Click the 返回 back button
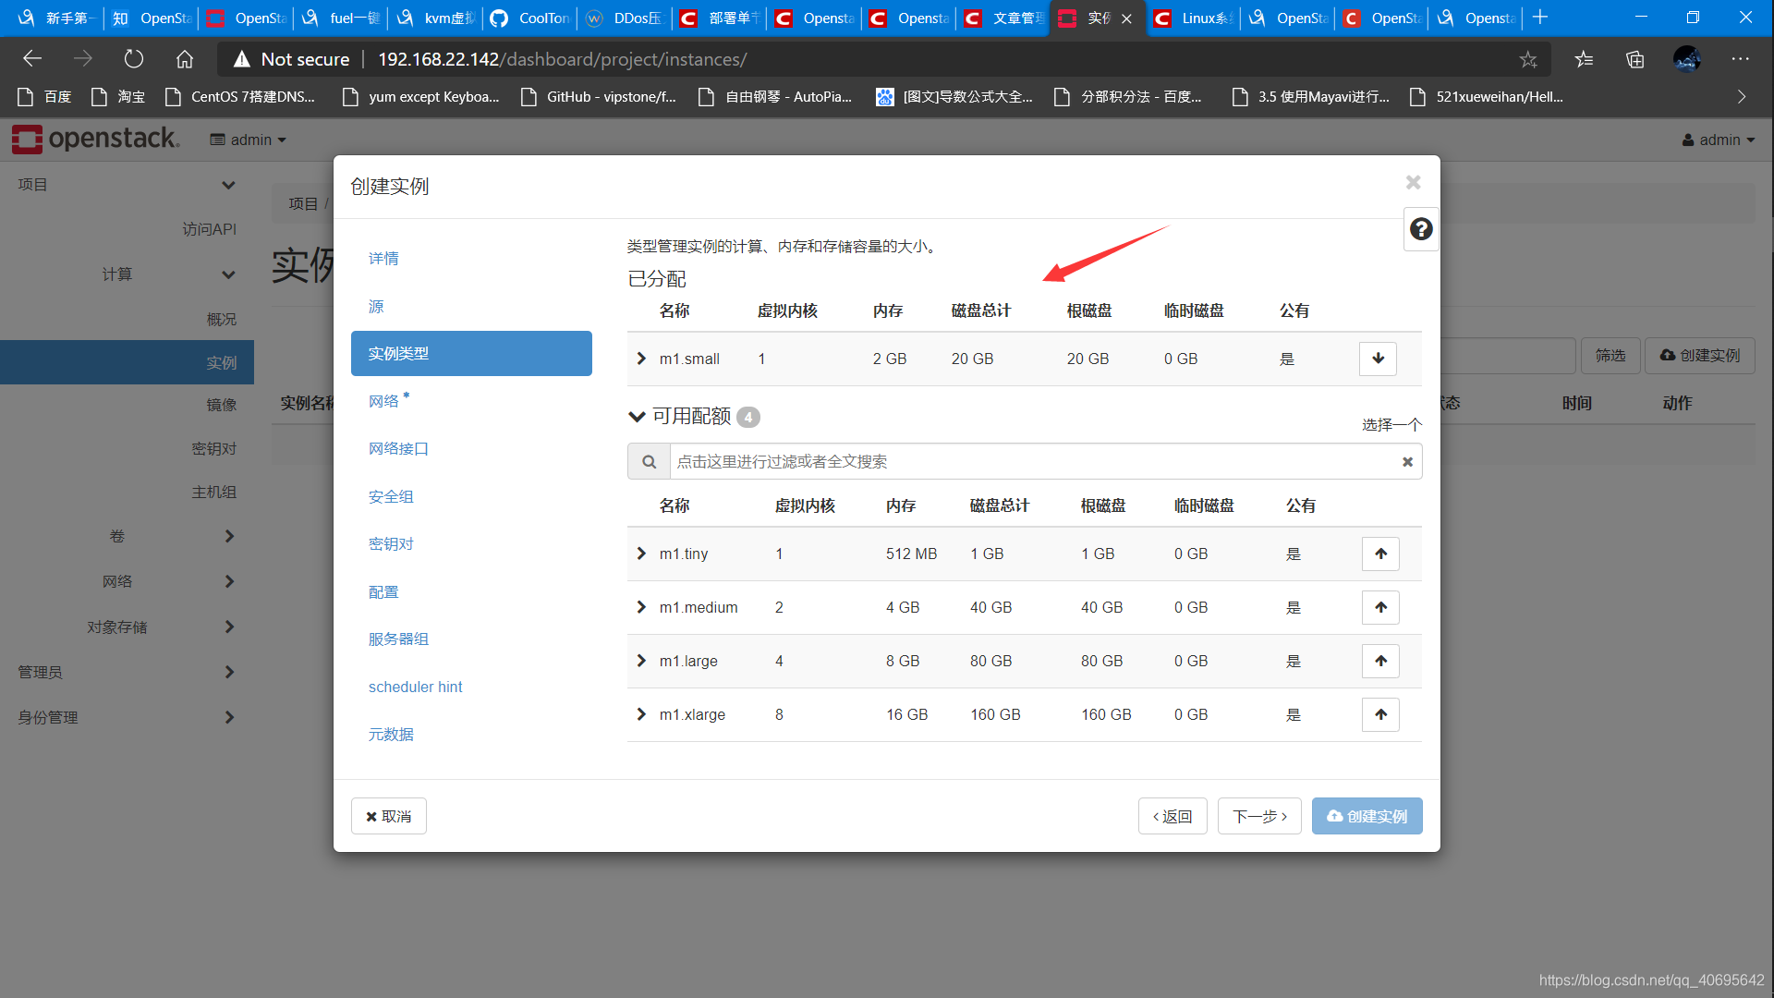The height and width of the screenshot is (998, 1774). pyautogui.click(x=1173, y=816)
